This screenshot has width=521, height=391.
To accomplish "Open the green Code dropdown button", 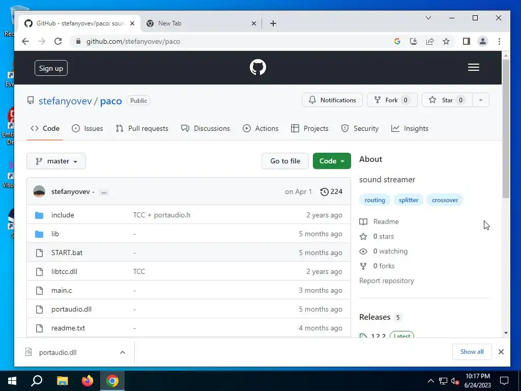I will 332,161.
